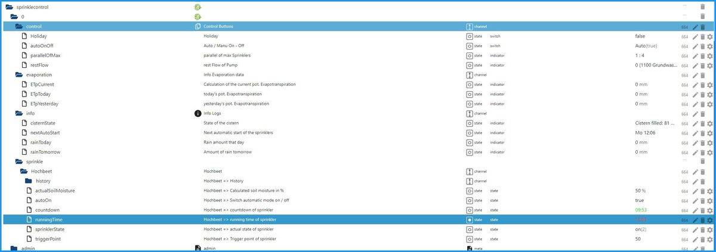Click the 'Mo 12:06' value
The image size is (716, 252).
(x=646, y=133)
